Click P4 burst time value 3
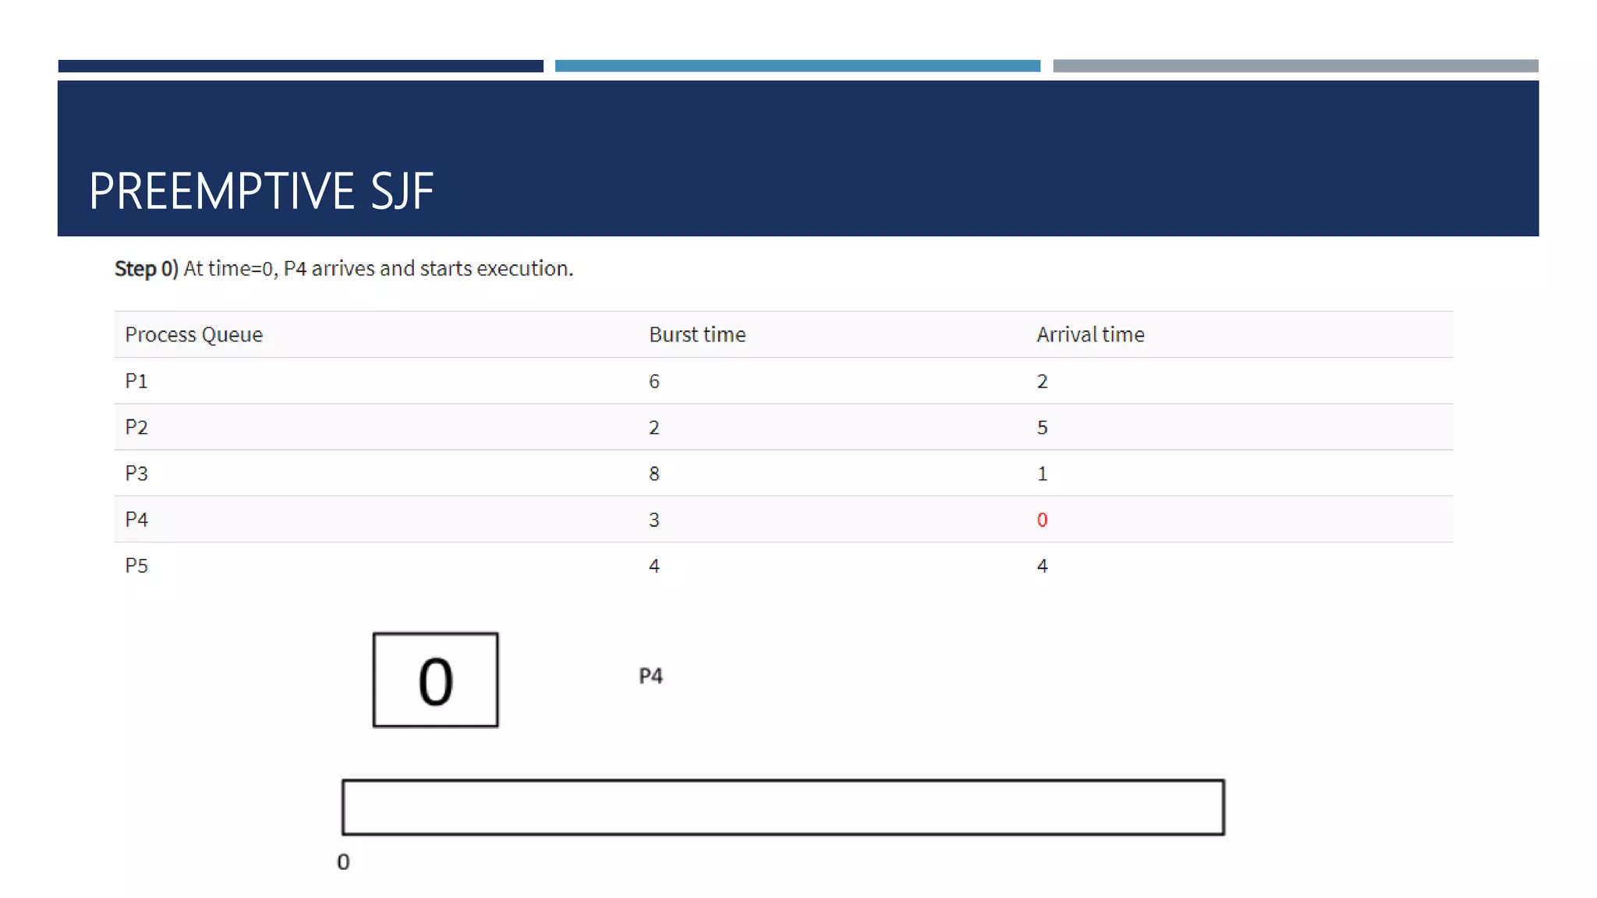This screenshot has height=898, width=1597. tap(654, 519)
